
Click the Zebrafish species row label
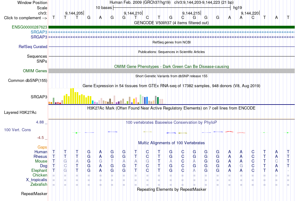pyautogui.click(x=39, y=185)
